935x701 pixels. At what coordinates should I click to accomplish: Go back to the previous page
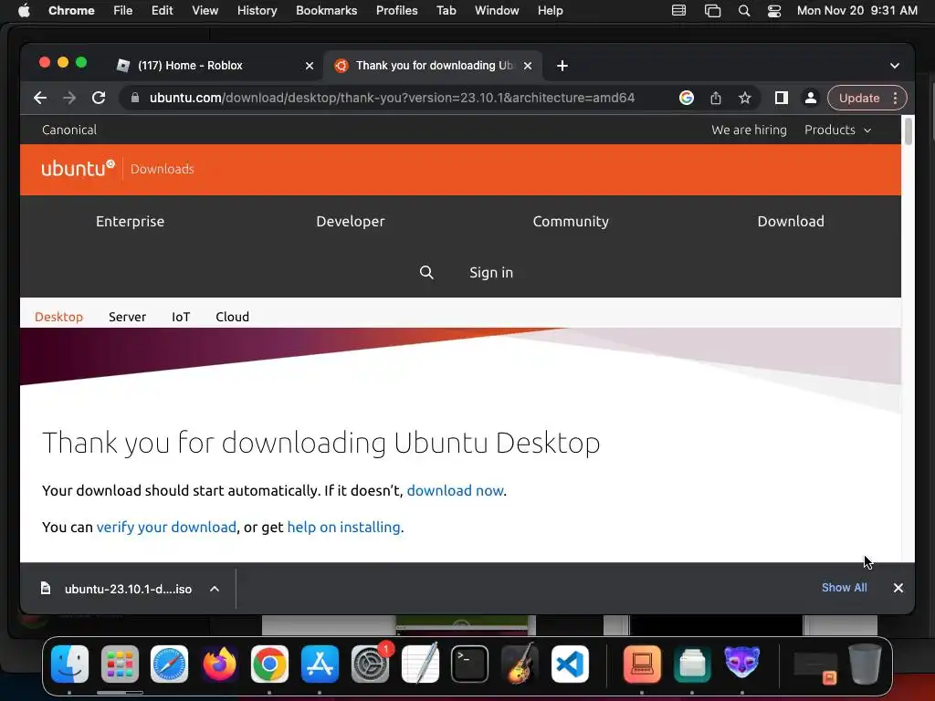40,98
